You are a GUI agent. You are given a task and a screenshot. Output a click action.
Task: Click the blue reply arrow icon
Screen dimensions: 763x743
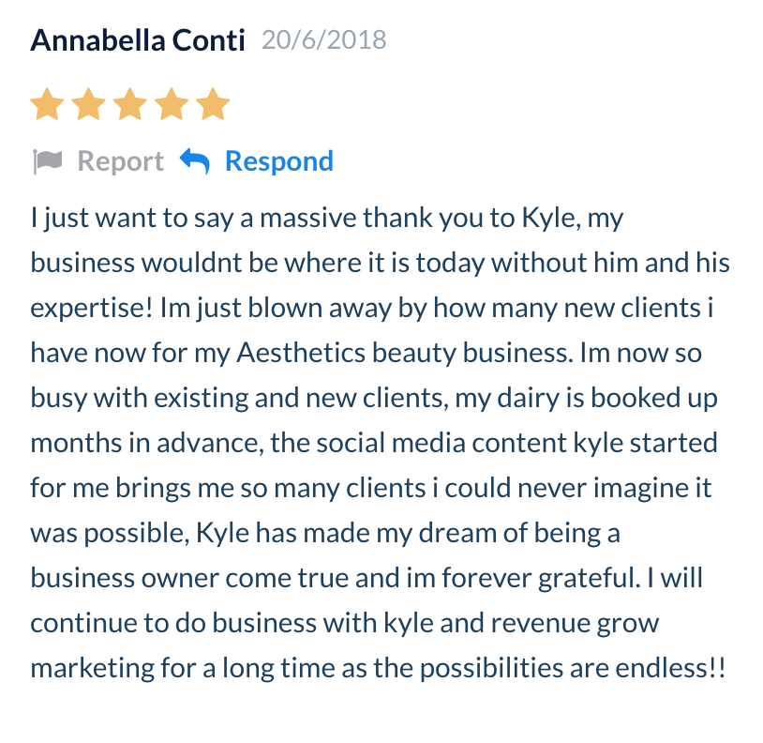(x=195, y=161)
